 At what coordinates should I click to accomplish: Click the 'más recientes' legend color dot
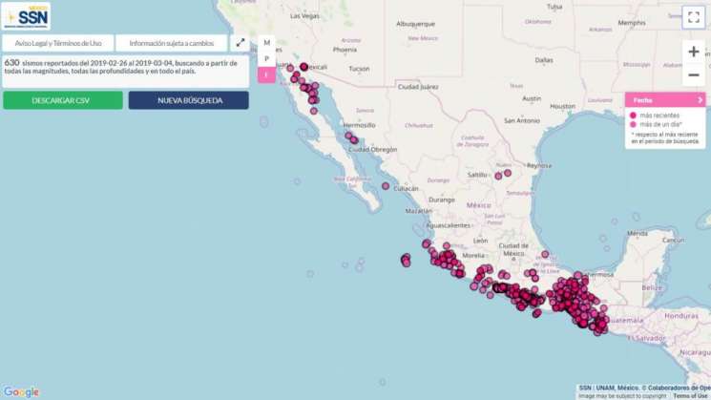633,116
